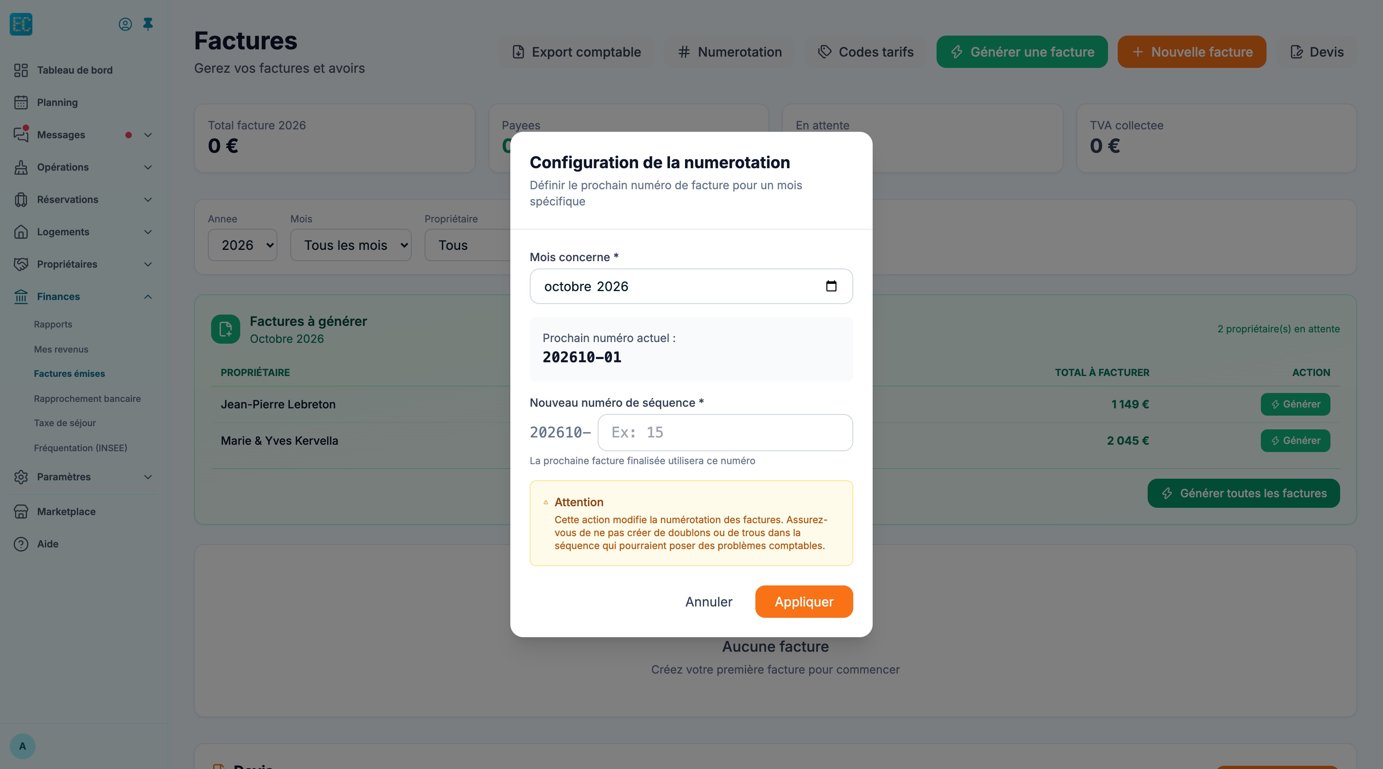
Task: Click the Factures à générer document icon
Action: coord(226,329)
